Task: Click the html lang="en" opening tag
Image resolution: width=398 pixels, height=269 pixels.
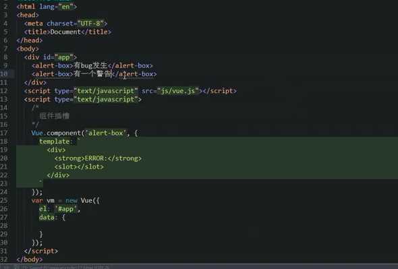Action: [x=47, y=7]
